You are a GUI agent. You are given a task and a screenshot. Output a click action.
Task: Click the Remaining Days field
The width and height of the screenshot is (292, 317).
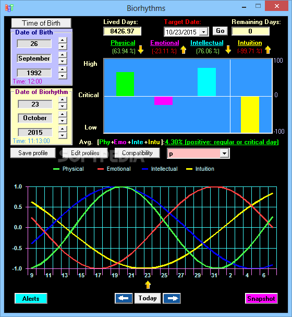click(250, 31)
